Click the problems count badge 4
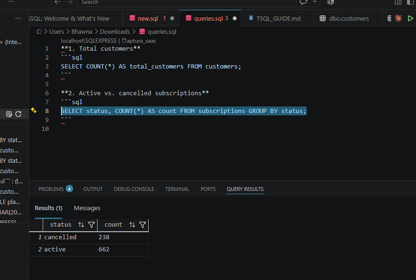This screenshot has height=280, width=416. [x=69, y=189]
